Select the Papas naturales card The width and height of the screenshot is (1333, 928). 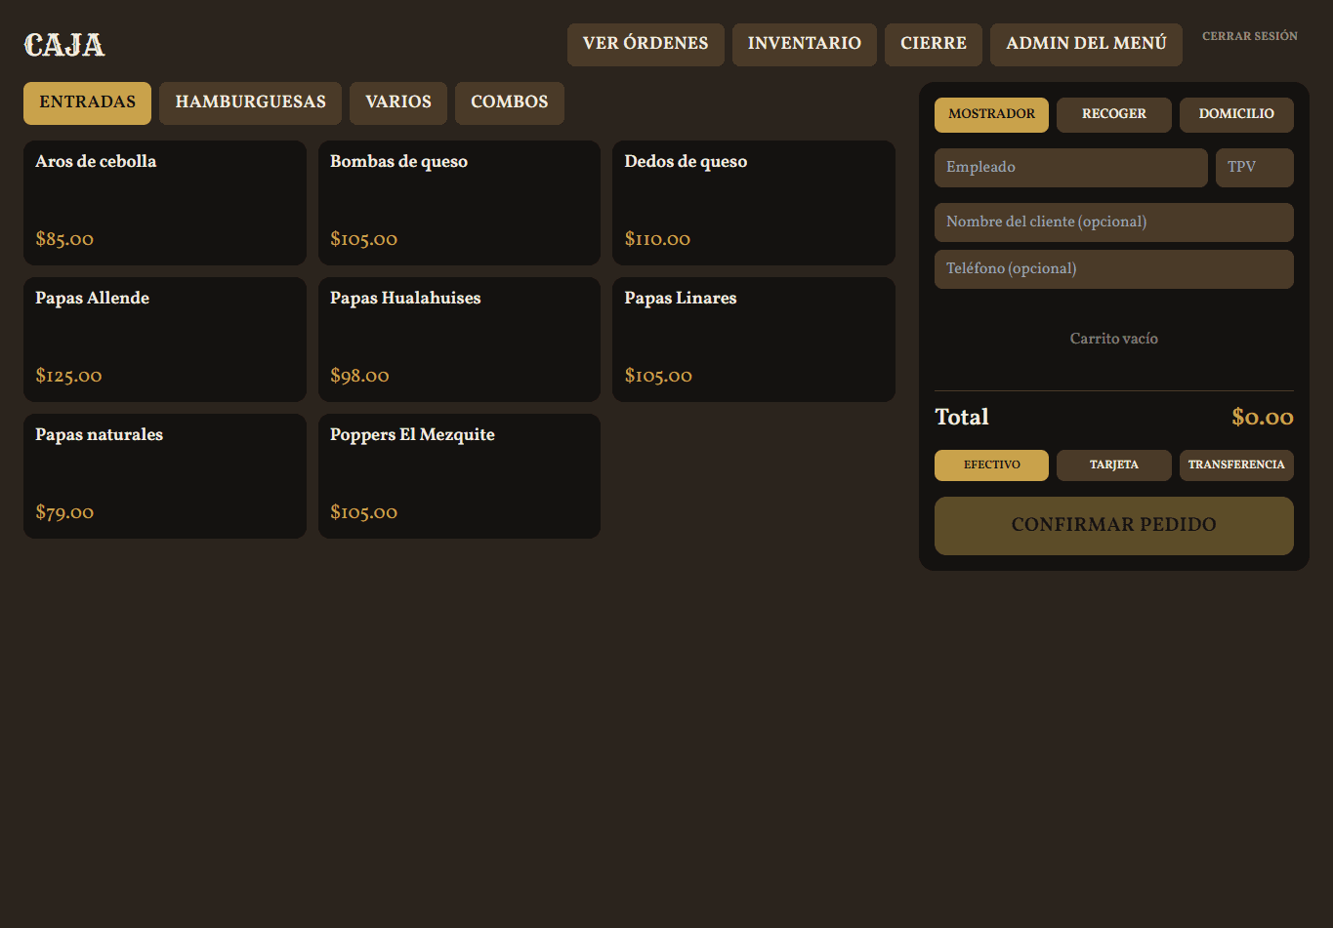pos(165,476)
